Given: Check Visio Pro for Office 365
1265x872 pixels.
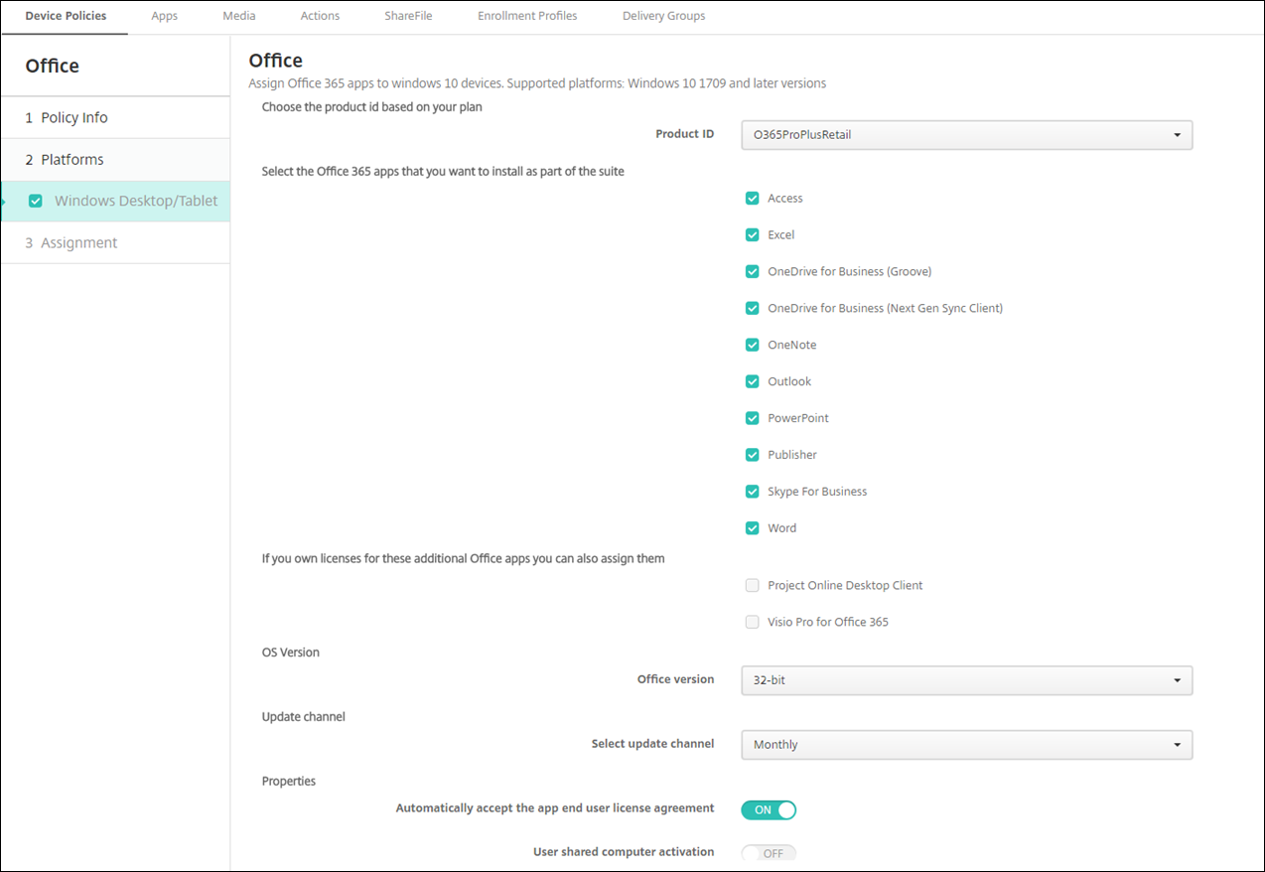Looking at the screenshot, I should pyautogui.click(x=752, y=622).
